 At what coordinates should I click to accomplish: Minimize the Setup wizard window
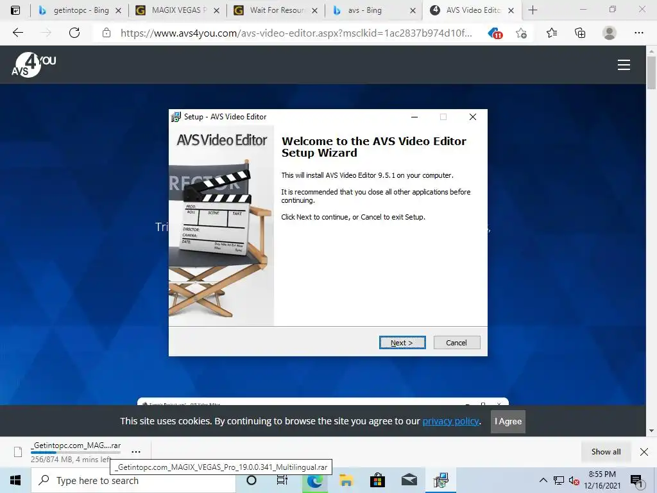414,117
